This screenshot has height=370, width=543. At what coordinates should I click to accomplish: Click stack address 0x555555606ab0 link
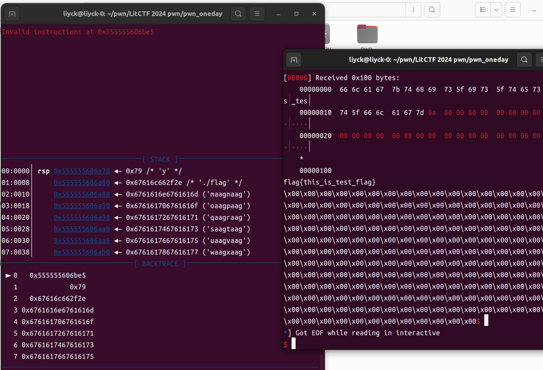coord(82,252)
